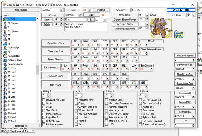Toggle the Lord Unit checkbox
The height and width of the screenshot is (136, 202).
tap(76, 118)
